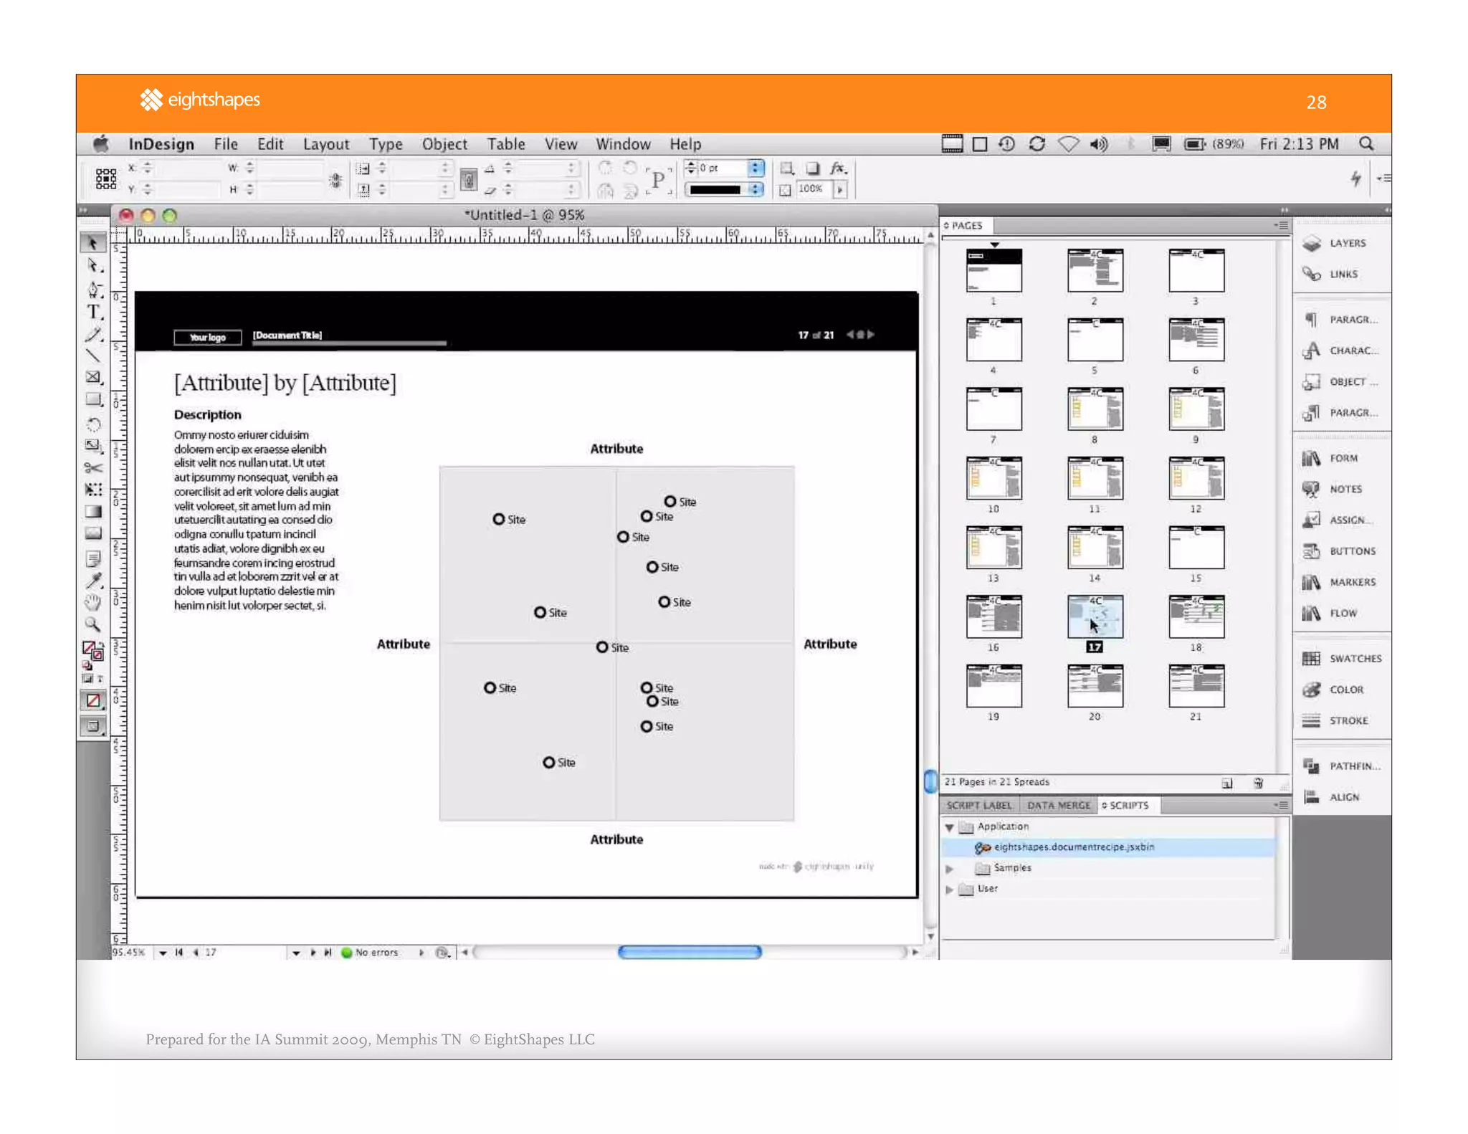Screen dimensions: 1468x1134
Task: Open the Swatches panel
Action: tap(1342, 658)
